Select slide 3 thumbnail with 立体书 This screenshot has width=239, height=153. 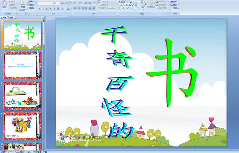(23, 96)
